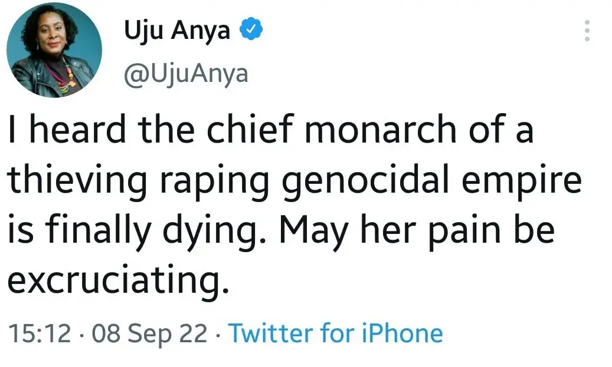Click the blue verified badge
The height and width of the screenshot is (367, 612).
[x=250, y=29]
